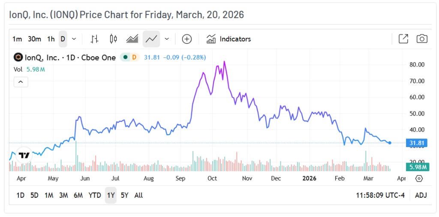Switch to the YTD range tab

[95, 195]
